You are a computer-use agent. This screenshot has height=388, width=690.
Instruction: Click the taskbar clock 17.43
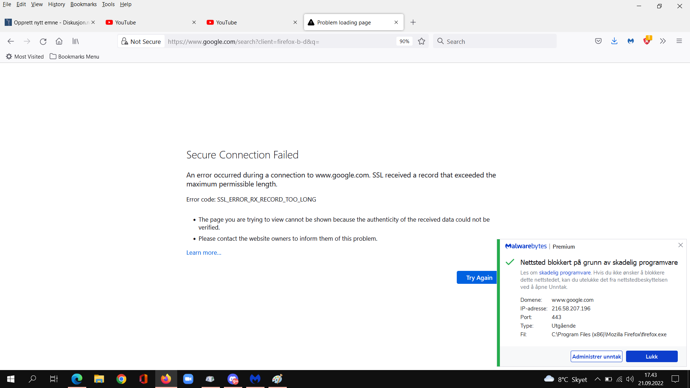point(650,379)
